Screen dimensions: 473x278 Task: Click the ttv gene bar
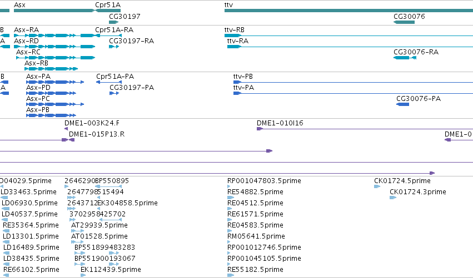pyautogui.click(x=348, y=11)
